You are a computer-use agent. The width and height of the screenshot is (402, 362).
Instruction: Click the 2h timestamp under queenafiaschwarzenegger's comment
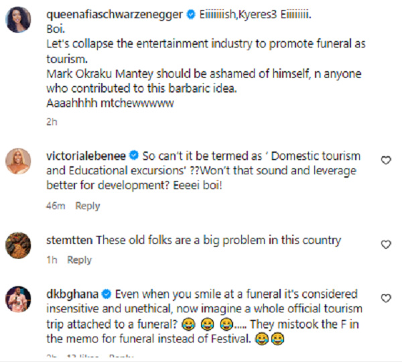(52, 122)
